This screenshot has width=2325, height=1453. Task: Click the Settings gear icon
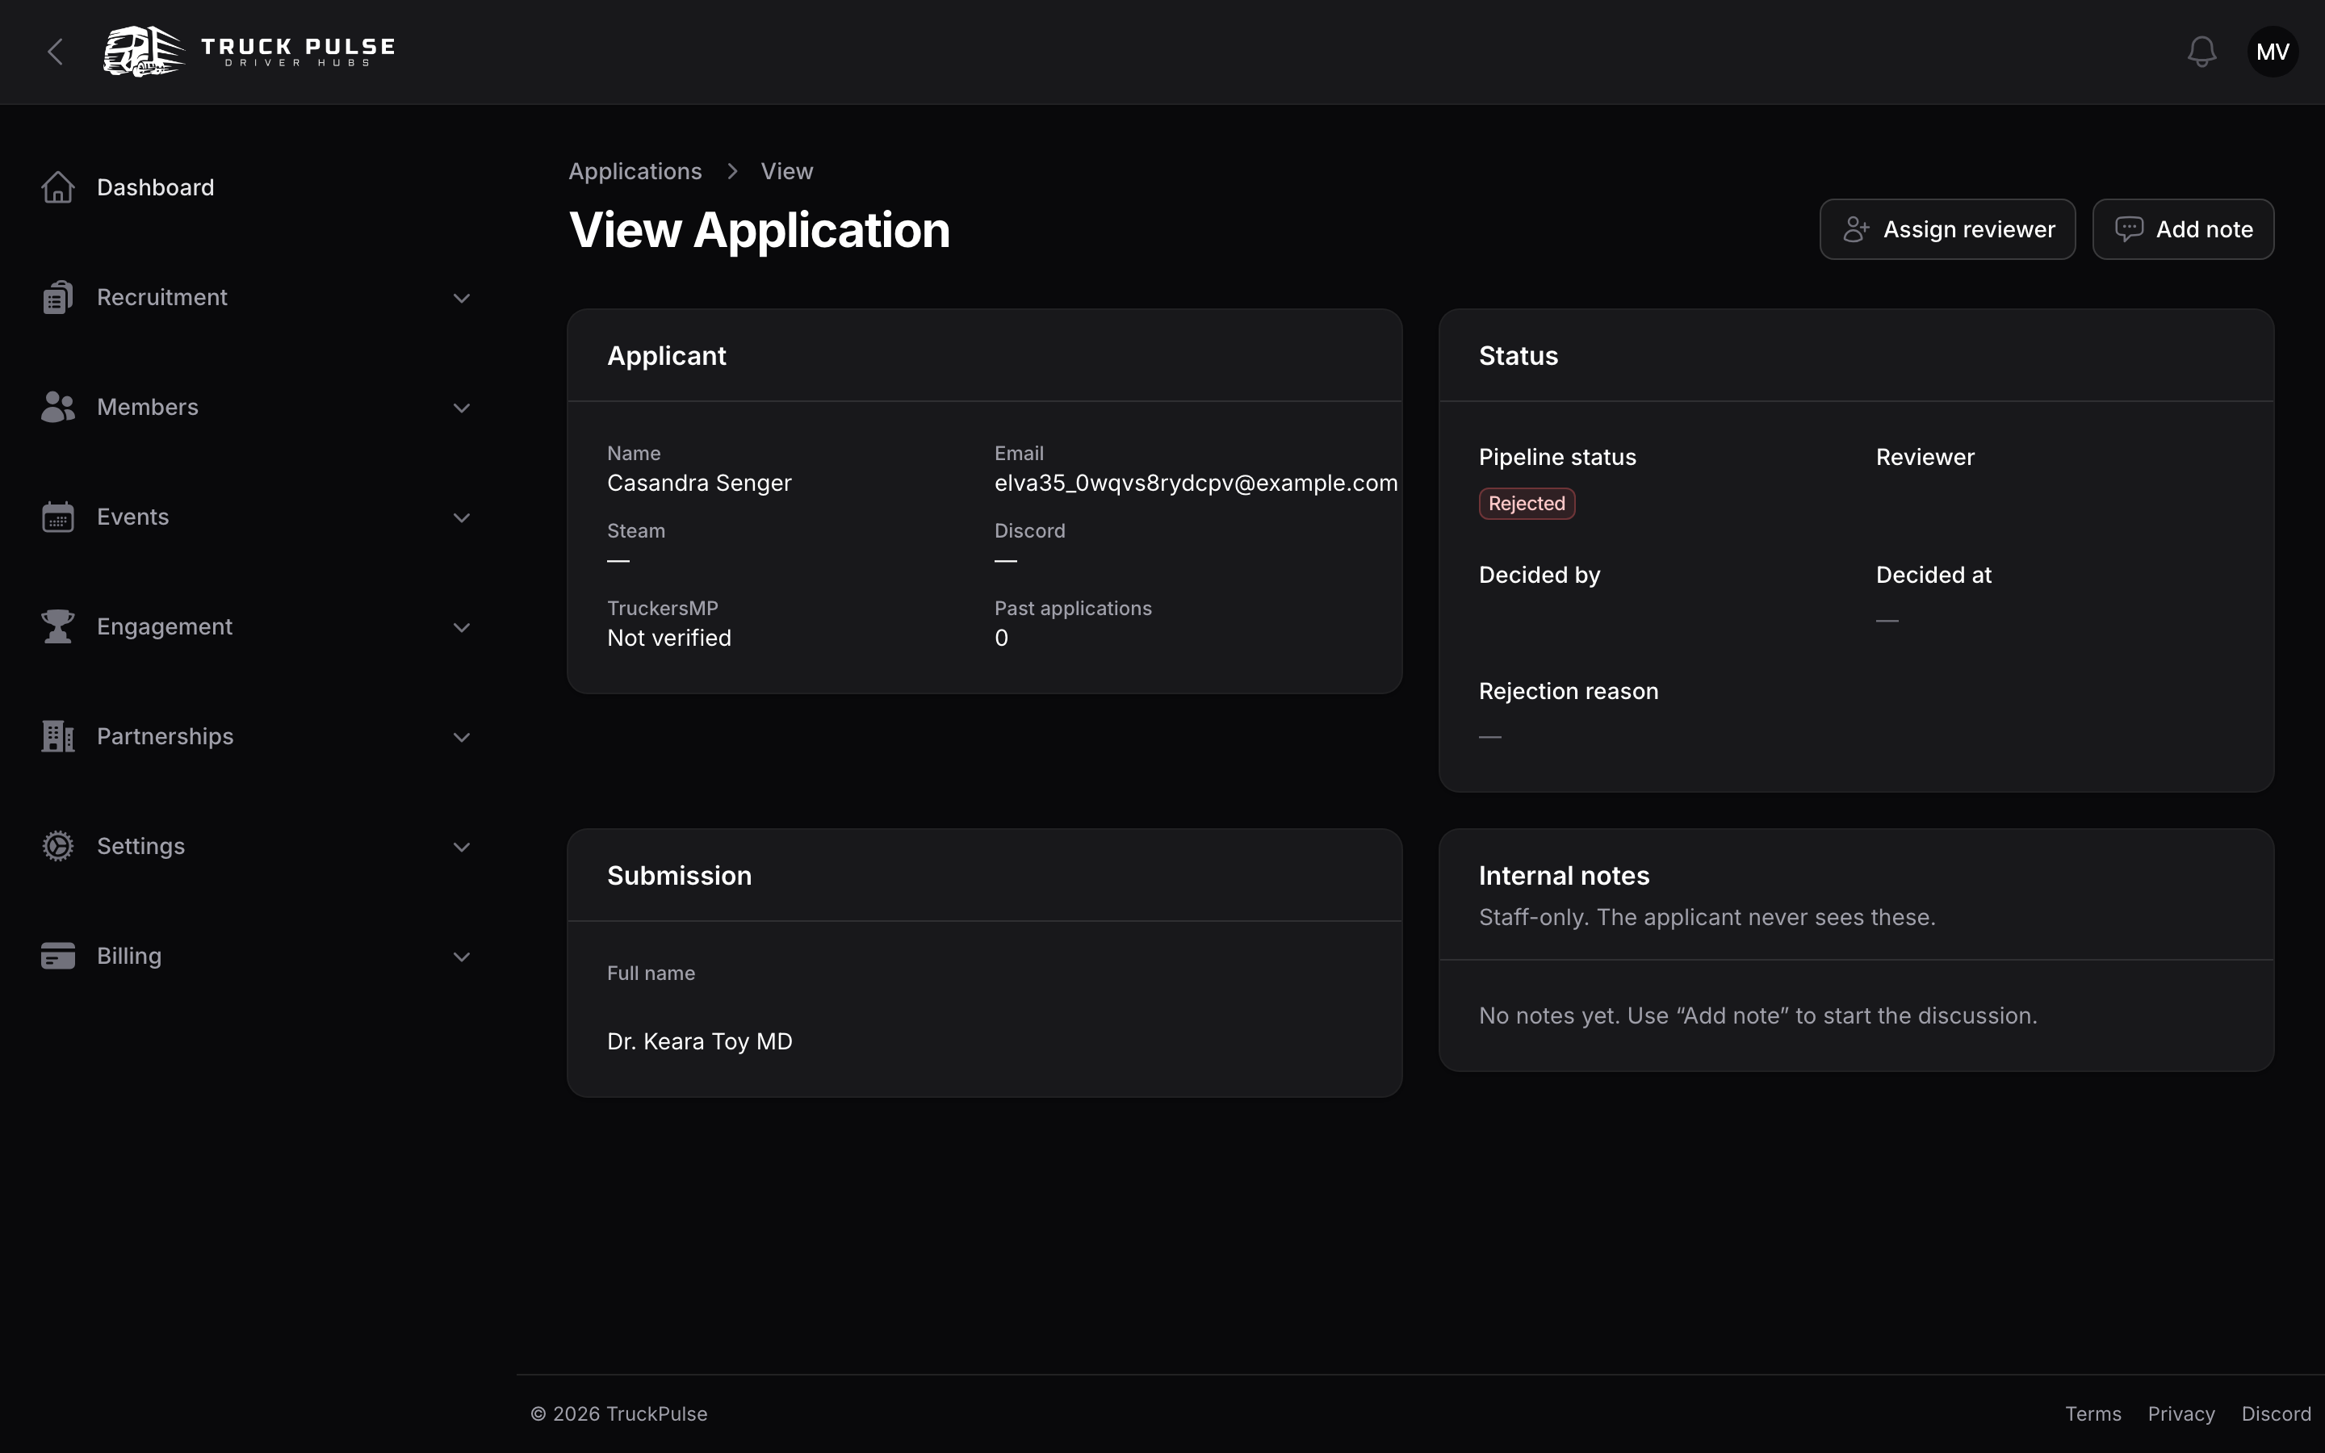coord(57,846)
